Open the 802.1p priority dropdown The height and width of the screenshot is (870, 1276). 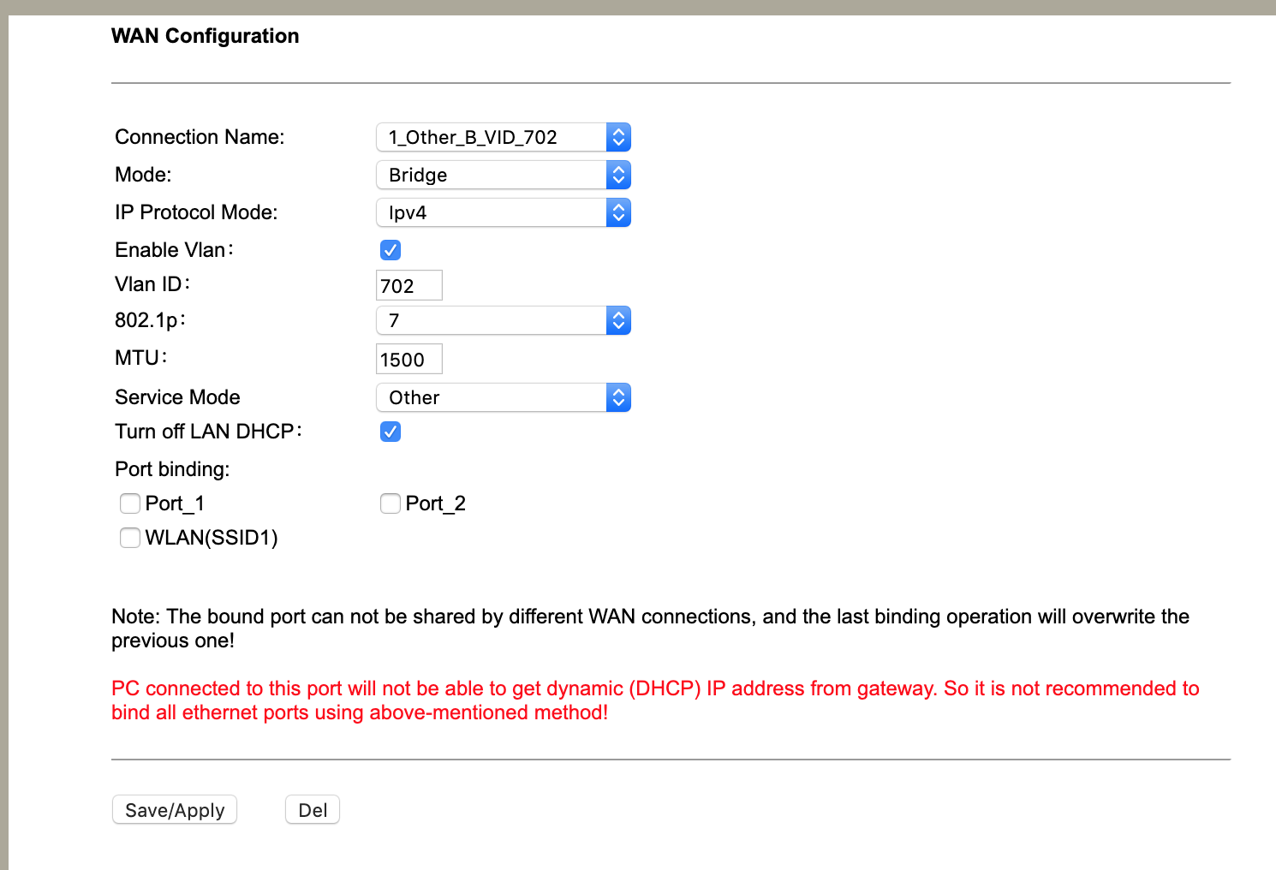503,320
